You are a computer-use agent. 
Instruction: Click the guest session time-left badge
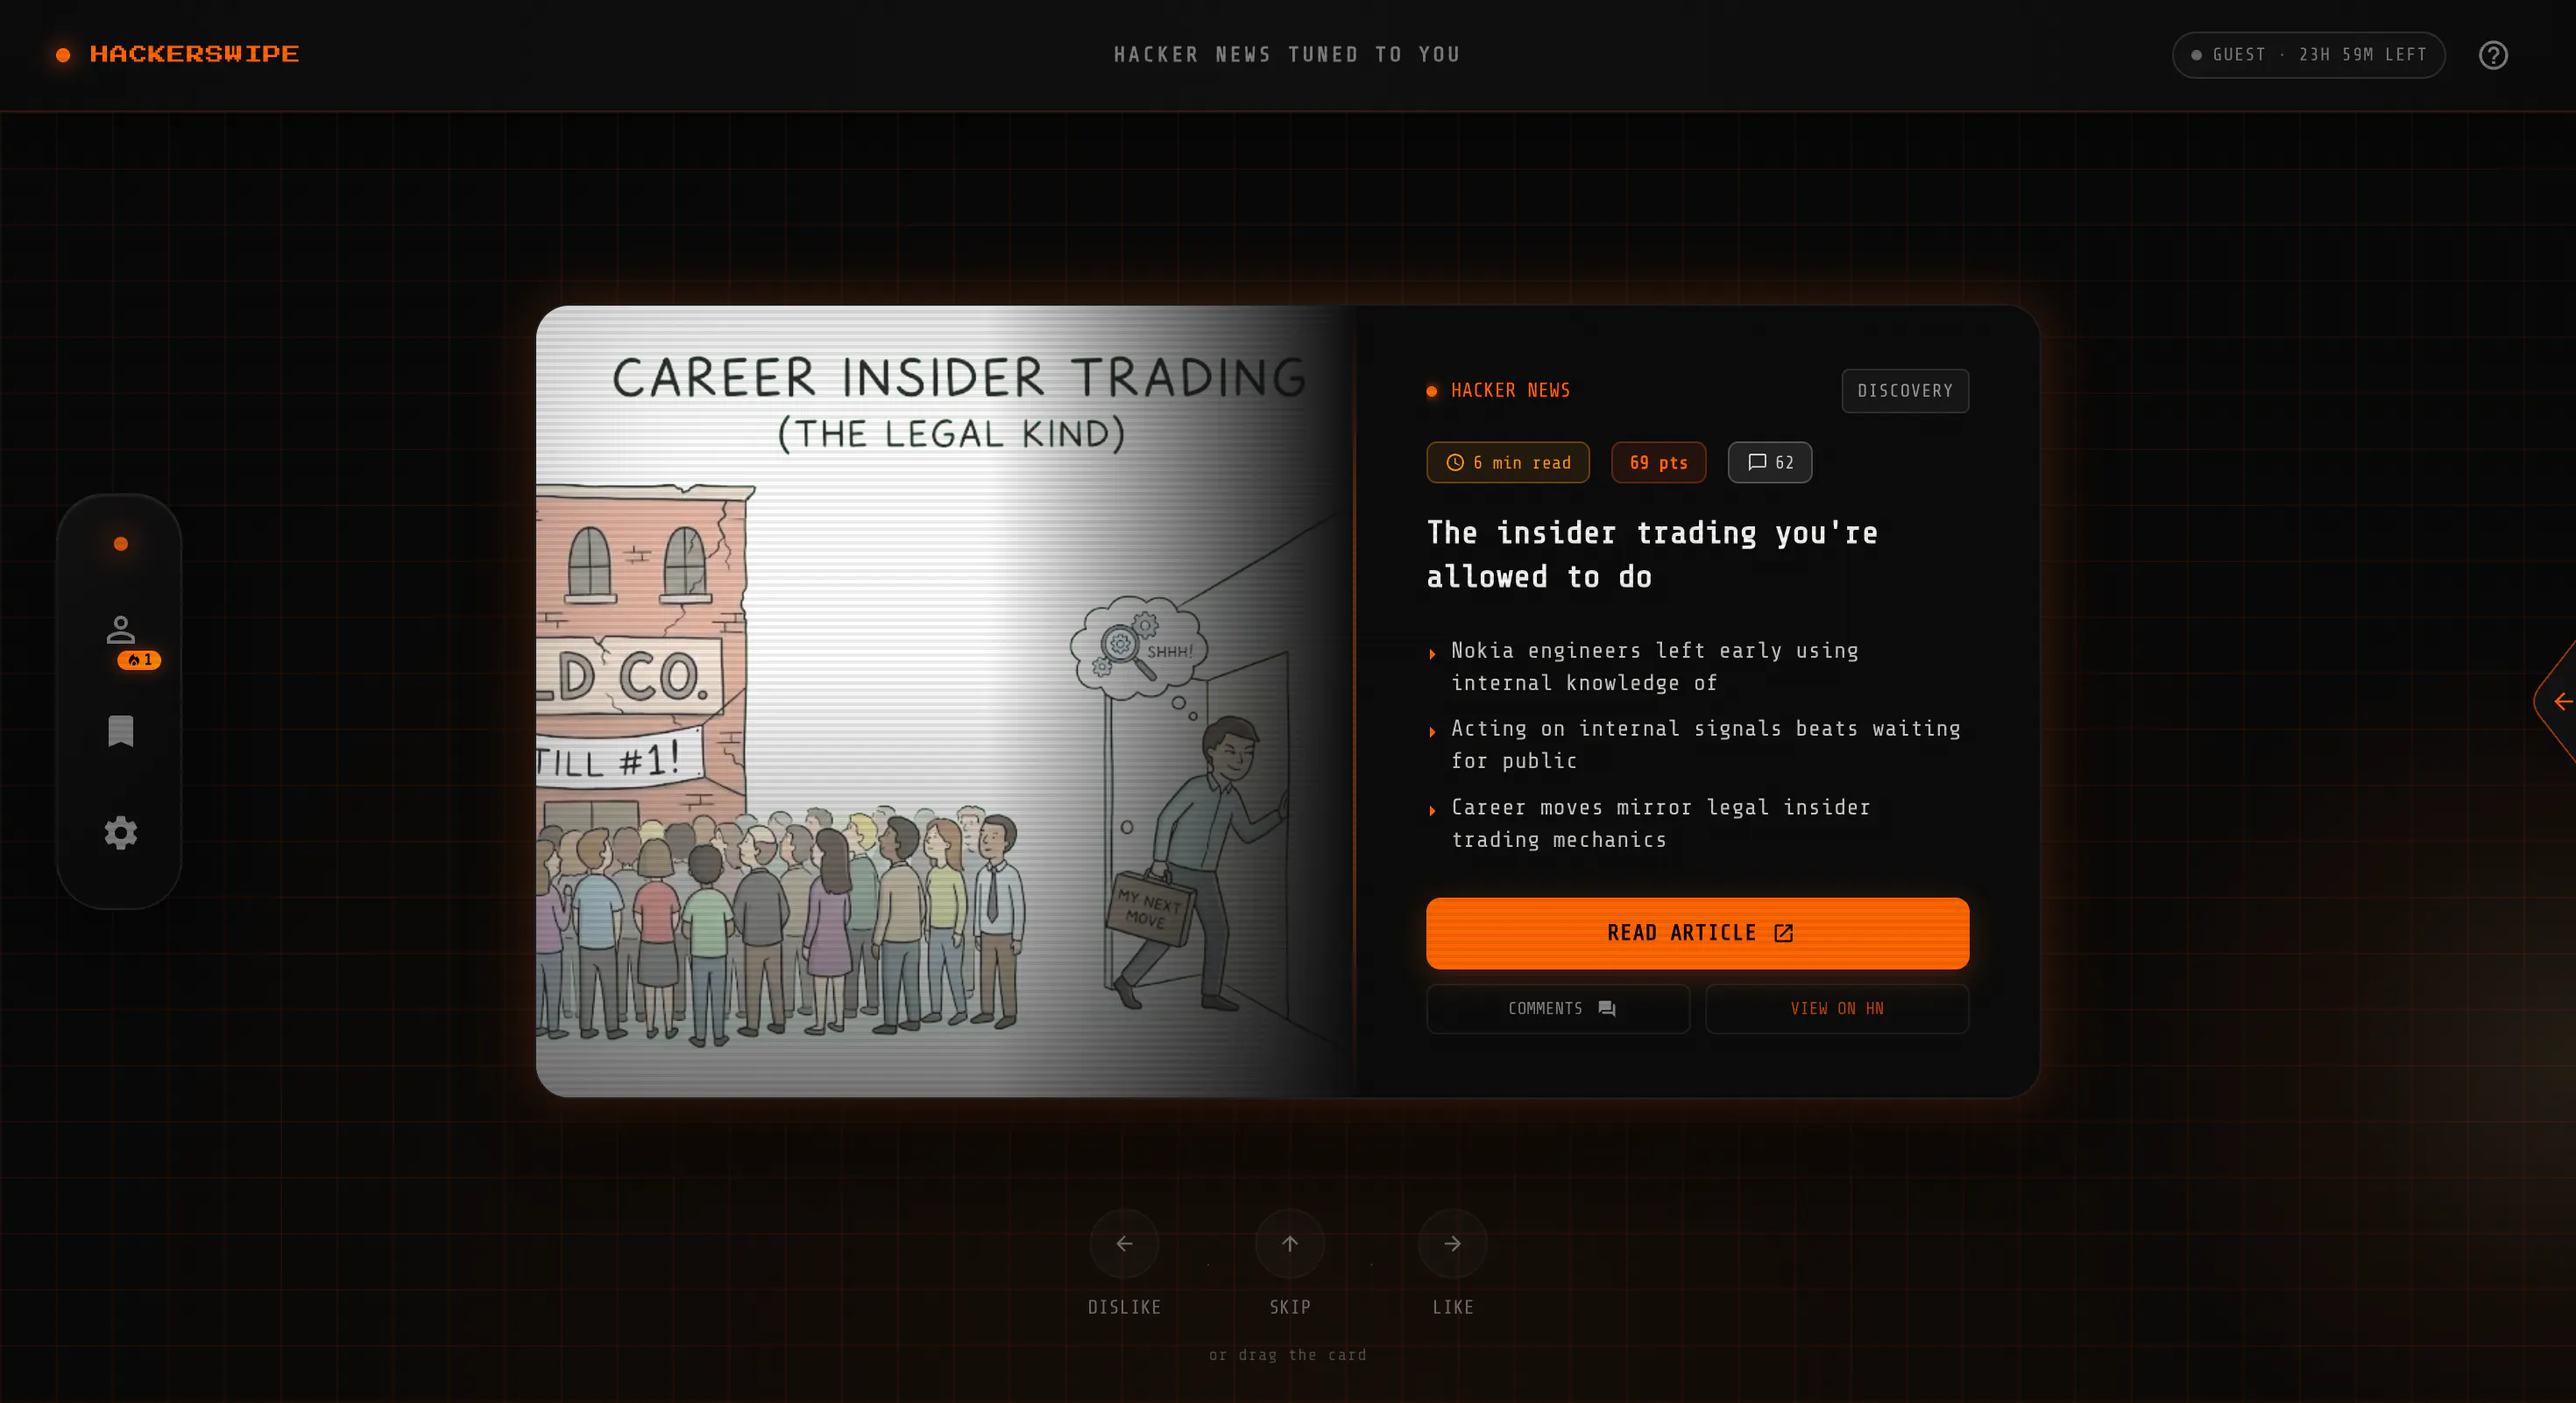pyautogui.click(x=2308, y=55)
